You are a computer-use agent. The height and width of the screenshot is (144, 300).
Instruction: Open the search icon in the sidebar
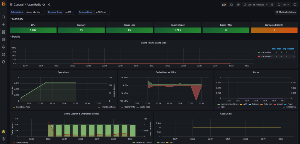4,17
